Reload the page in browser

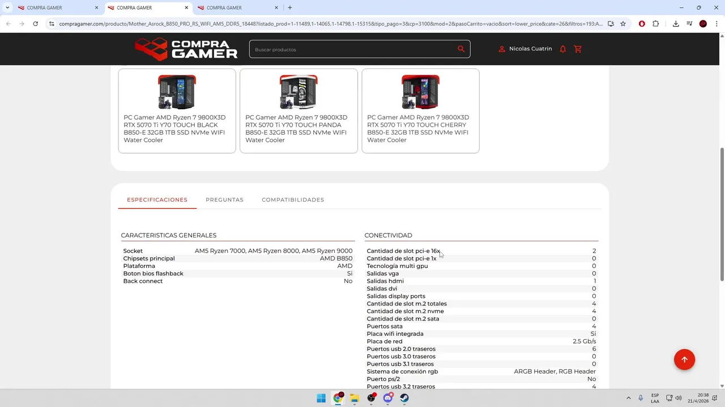35,24
